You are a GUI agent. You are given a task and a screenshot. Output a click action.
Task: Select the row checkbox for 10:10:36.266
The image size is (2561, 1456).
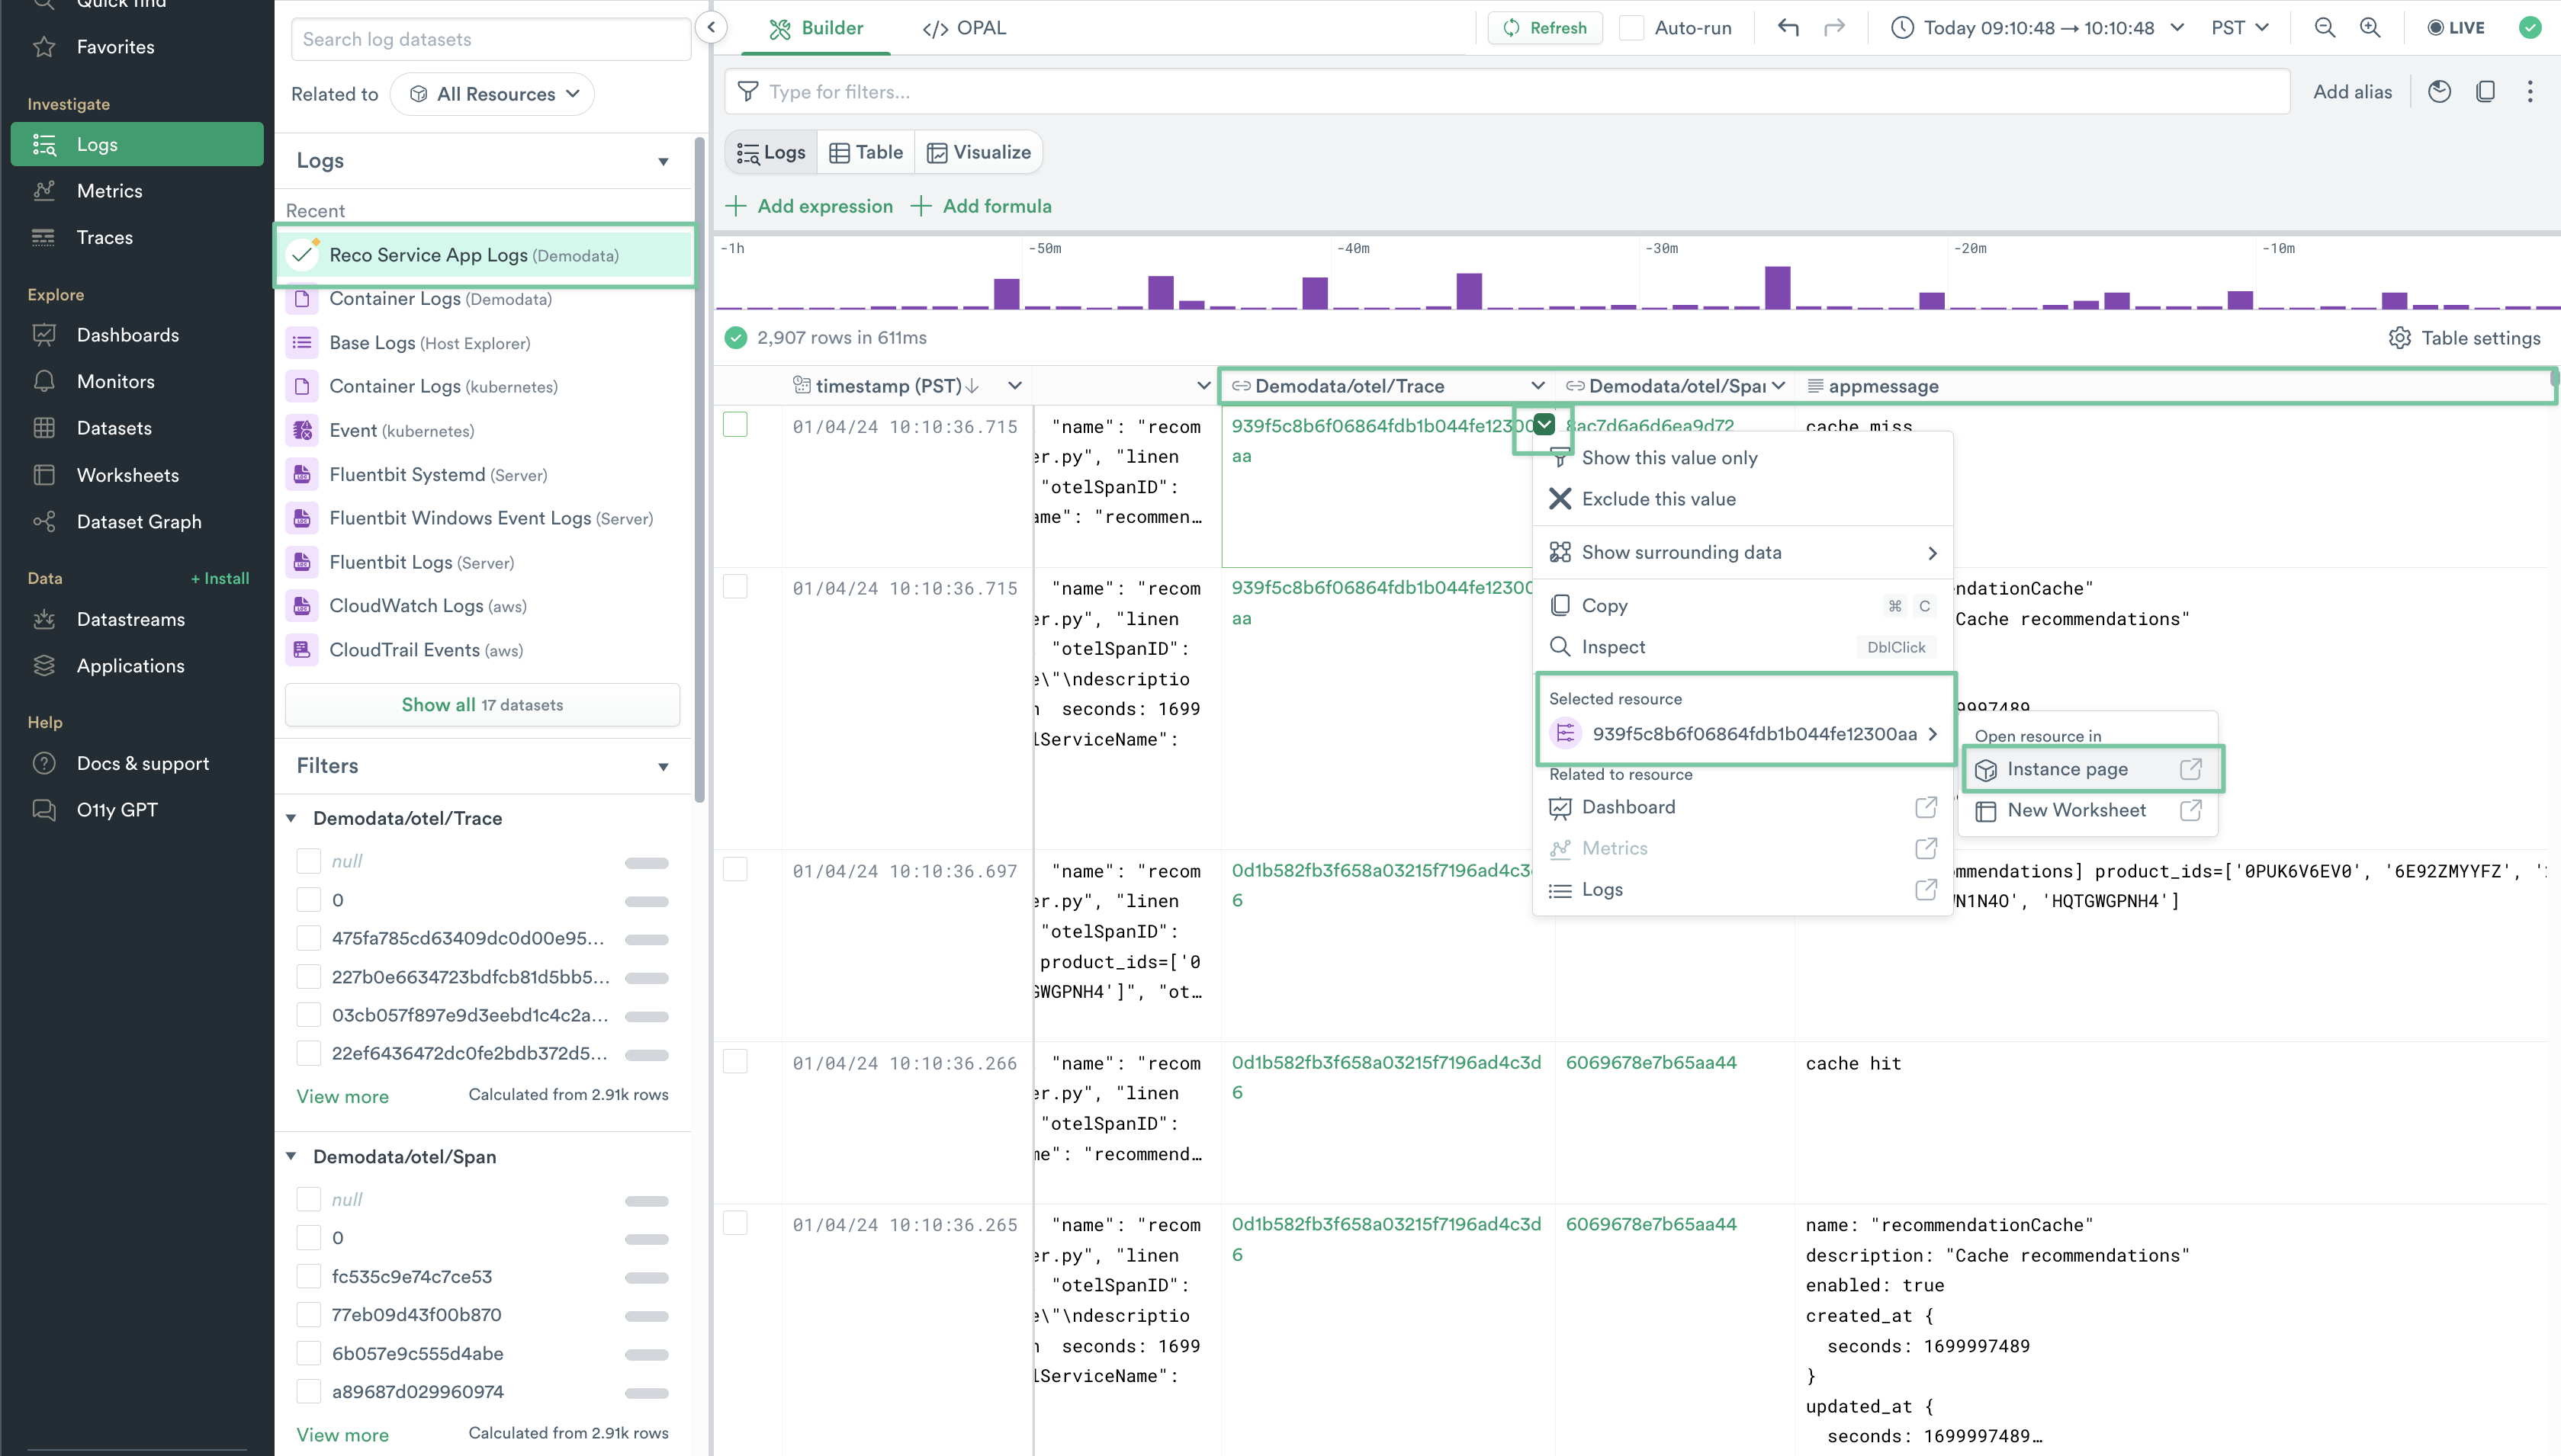(735, 1061)
